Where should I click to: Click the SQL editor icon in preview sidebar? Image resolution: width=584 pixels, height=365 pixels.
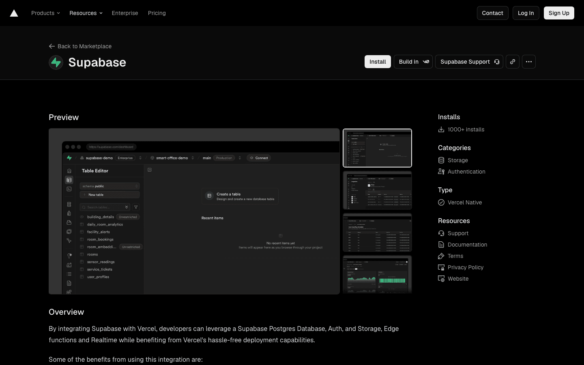coord(69,189)
